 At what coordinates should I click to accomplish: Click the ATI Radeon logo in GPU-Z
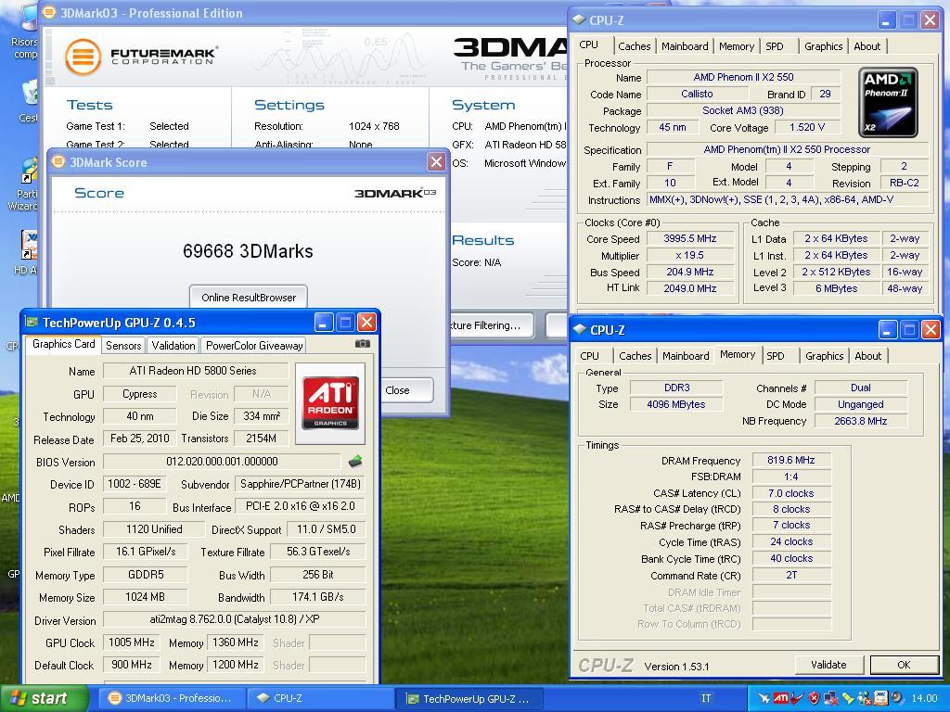coord(330,403)
